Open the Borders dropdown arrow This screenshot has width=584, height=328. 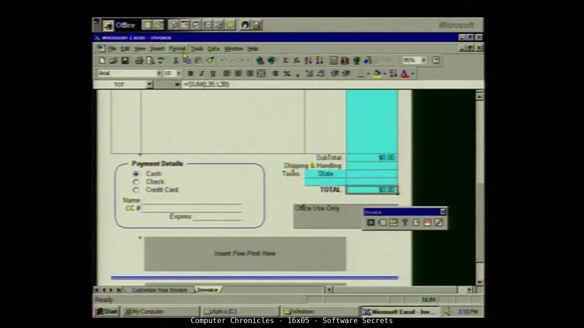point(368,73)
